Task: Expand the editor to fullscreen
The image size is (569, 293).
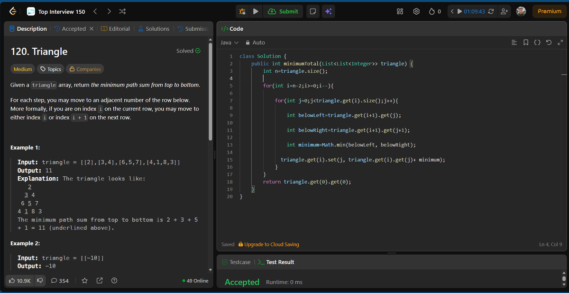Action: point(560,43)
